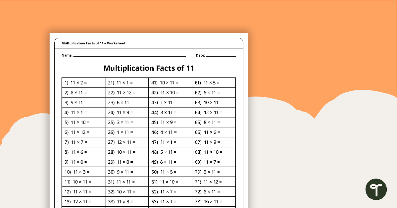
Task: Select cell '29) 11 × 0 ='
Action: [x=127, y=162]
